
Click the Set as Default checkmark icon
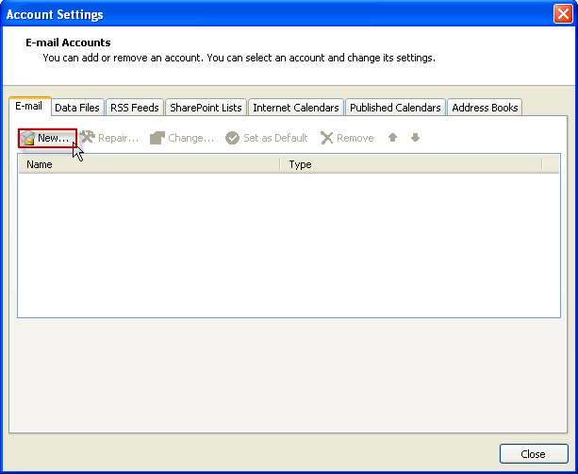tap(232, 138)
